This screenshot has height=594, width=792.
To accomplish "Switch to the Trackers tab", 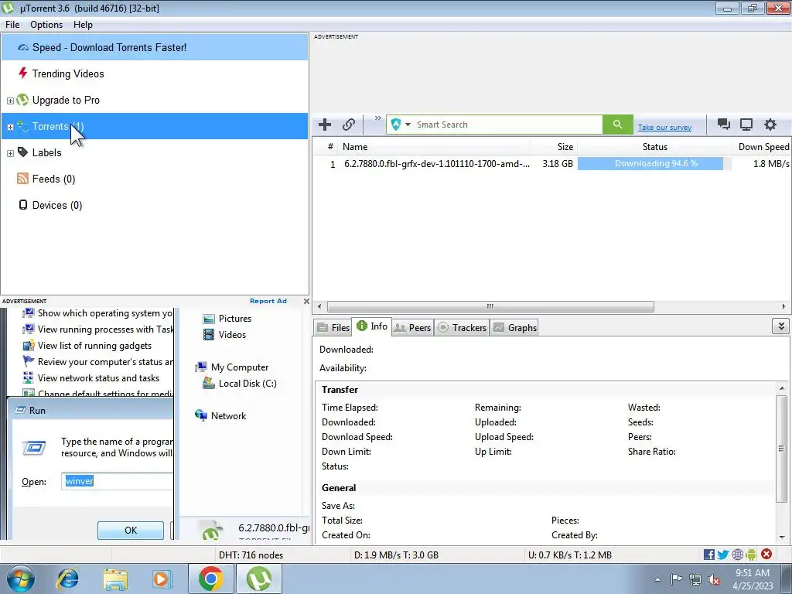I will pyautogui.click(x=463, y=327).
